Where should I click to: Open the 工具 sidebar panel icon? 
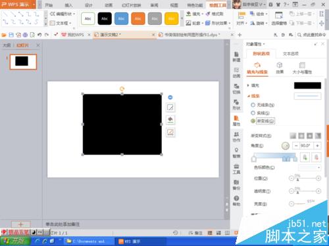click(236, 169)
